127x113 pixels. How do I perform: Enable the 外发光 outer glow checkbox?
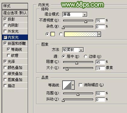(x=5, y=31)
